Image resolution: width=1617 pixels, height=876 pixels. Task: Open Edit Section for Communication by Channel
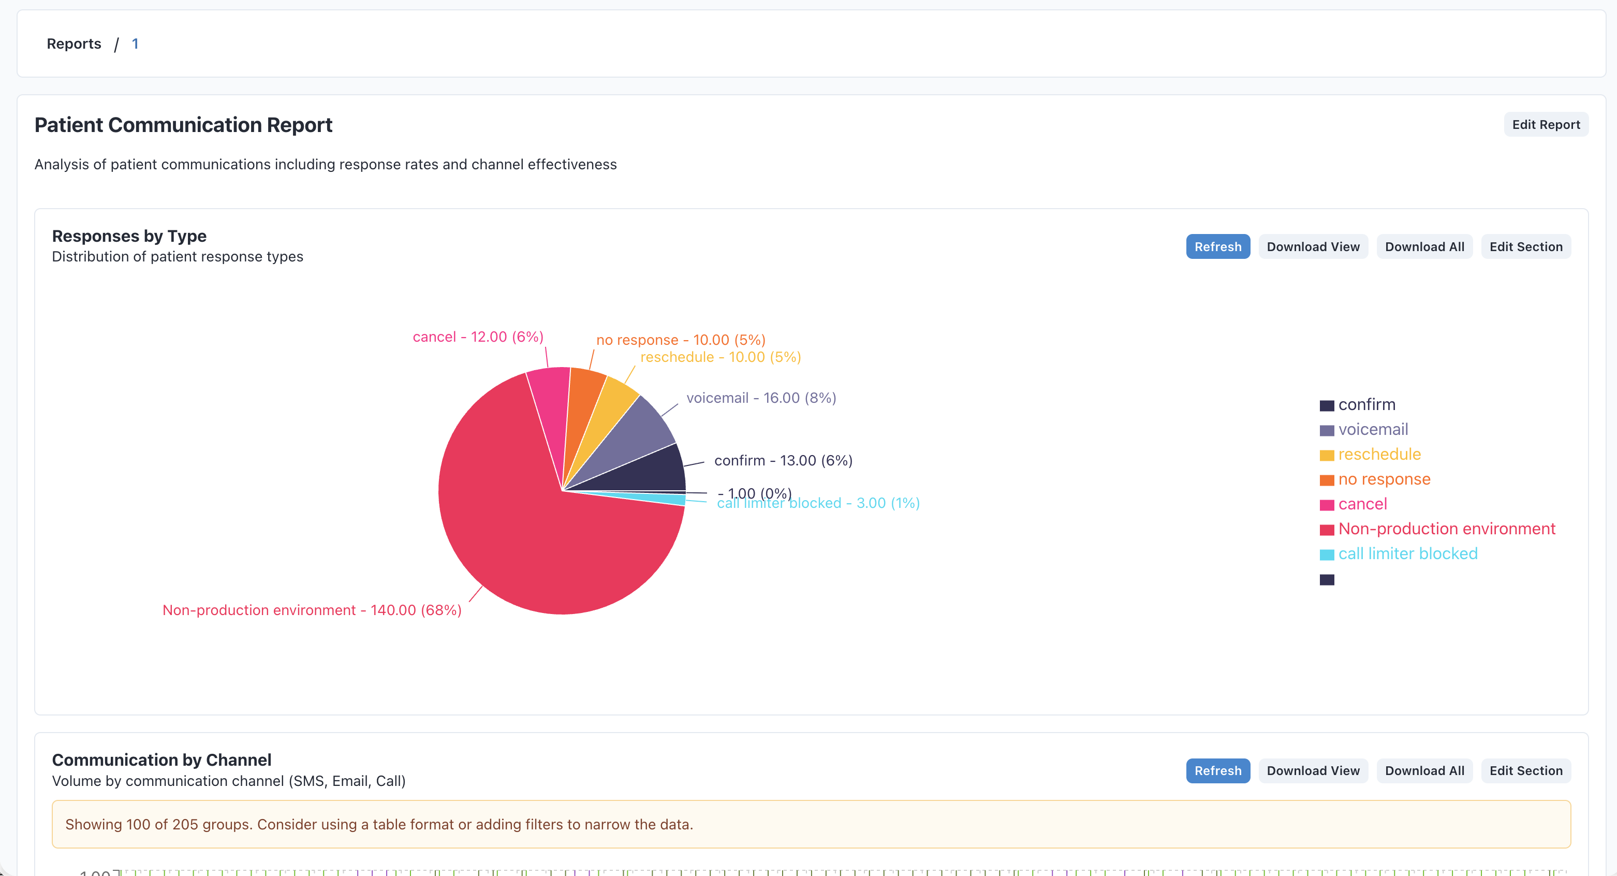click(x=1525, y=770)
